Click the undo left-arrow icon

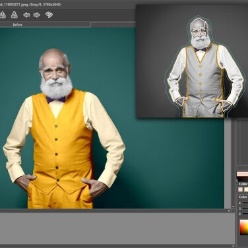[26, 15]
